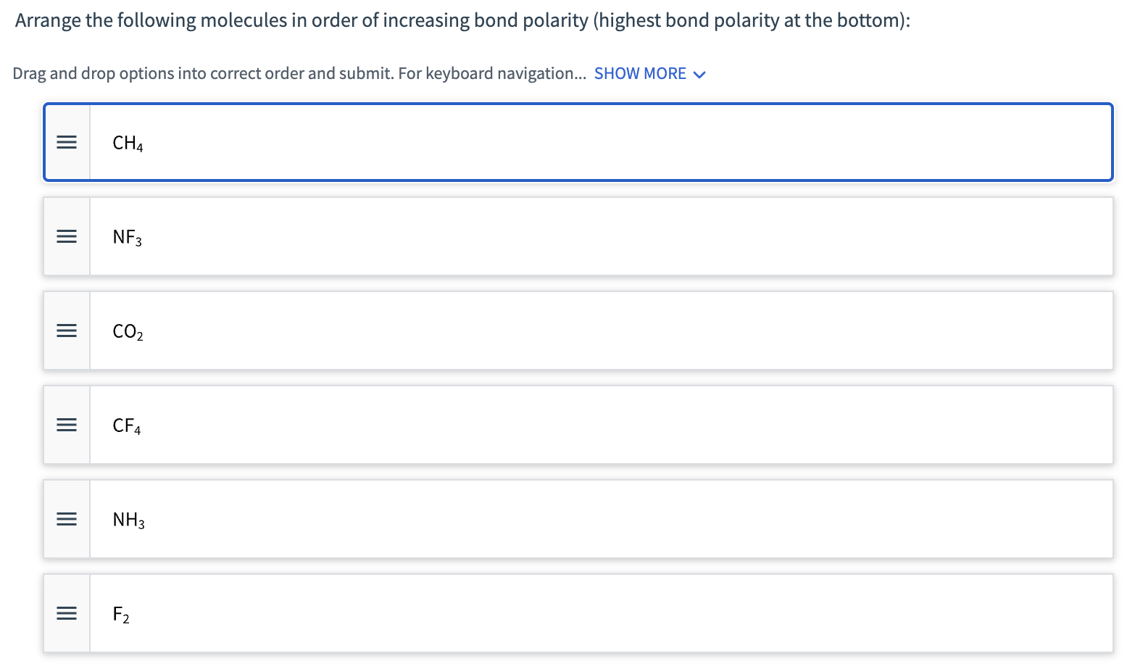Select the NH3 option row
Viewport: 1127px width, 669px height.
pyautogui.click(x=507, y=519)
